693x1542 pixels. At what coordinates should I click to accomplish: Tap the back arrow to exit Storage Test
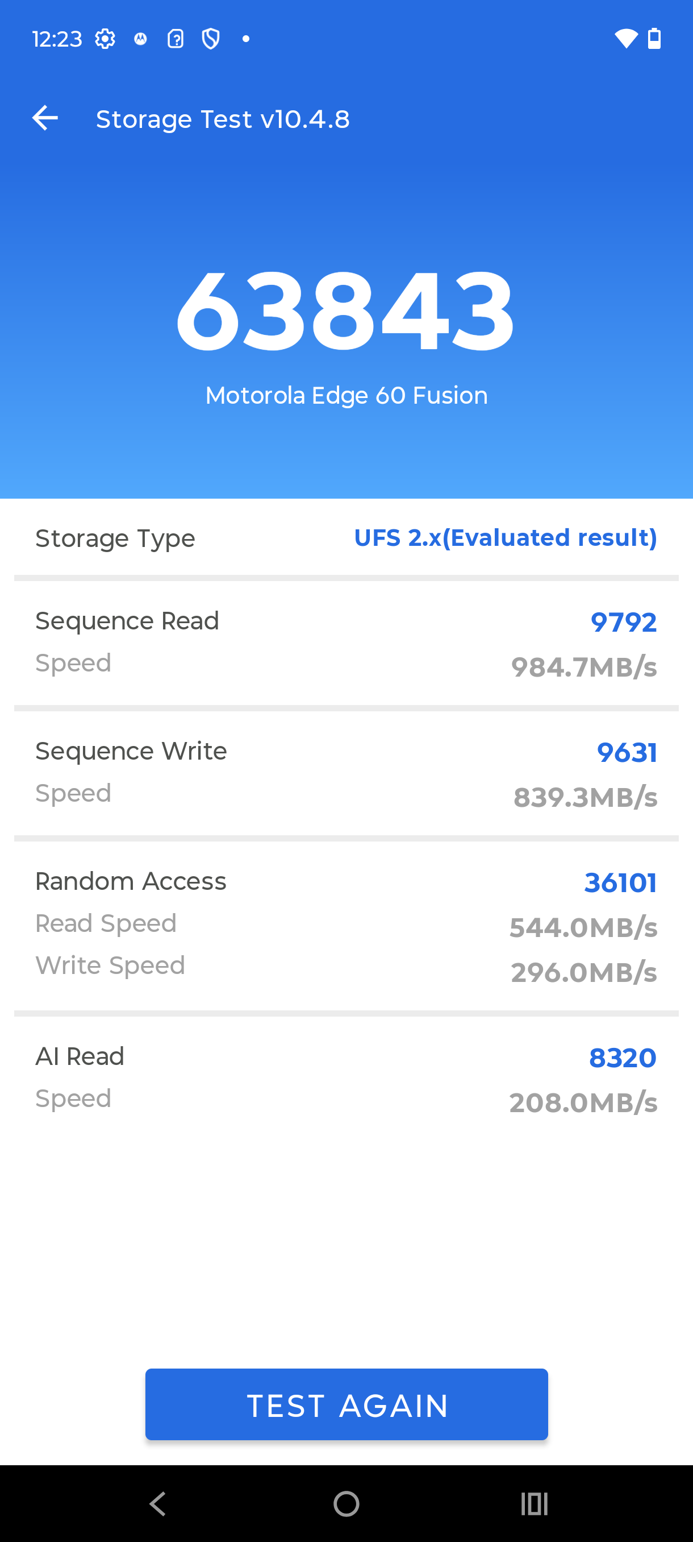click(45, 118)
